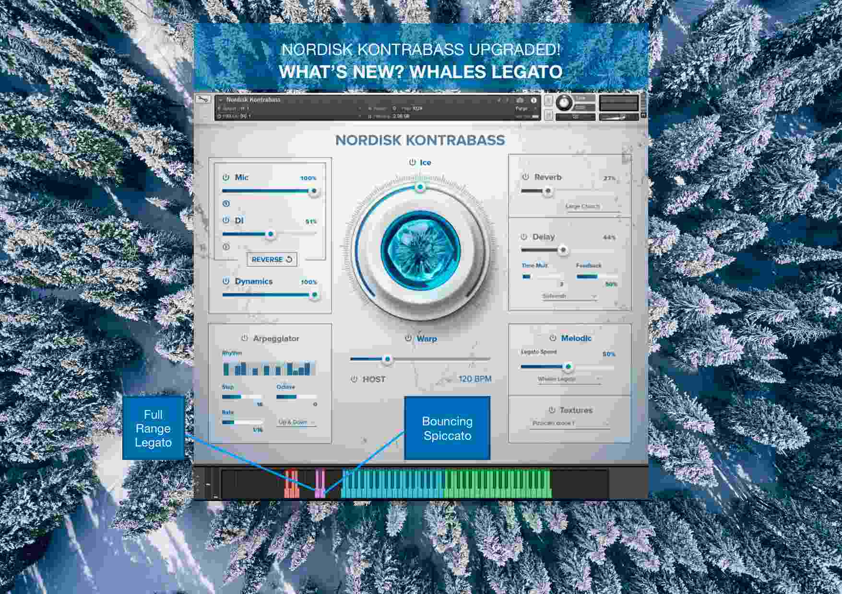Click the power icon next to Warp
Viewport: 842px width, 594px height.
click(409, 338)
